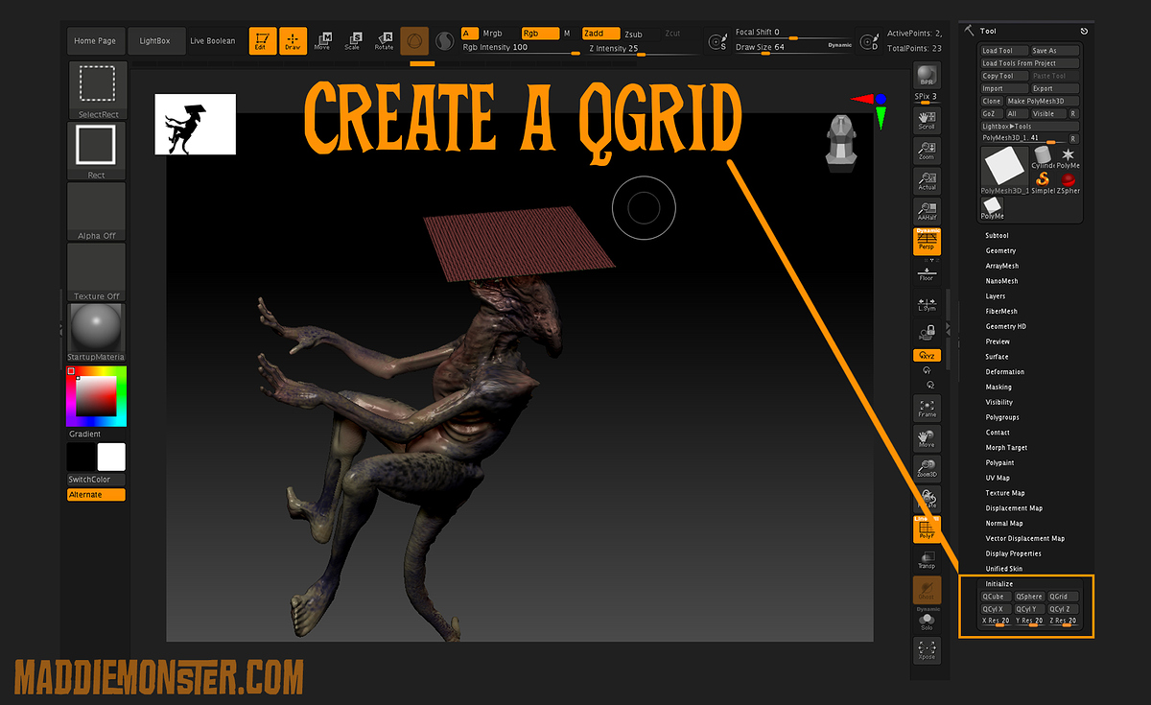Image resolution: width=1151 pixels, height=705 pixels.
Task: Click the QSphere button
Action: [1029, 597]
